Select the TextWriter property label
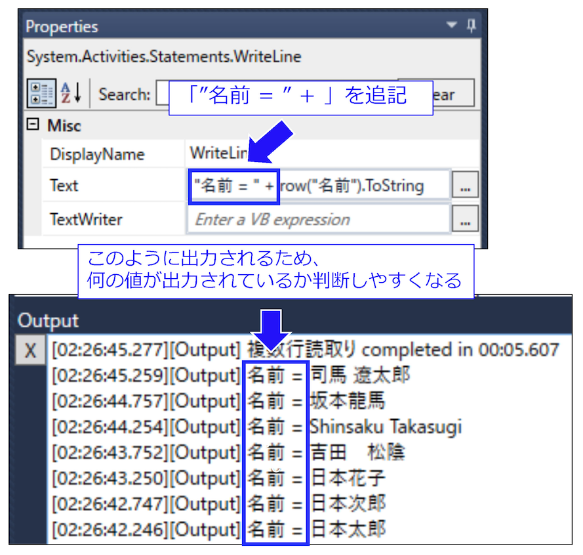 point(87,220)
